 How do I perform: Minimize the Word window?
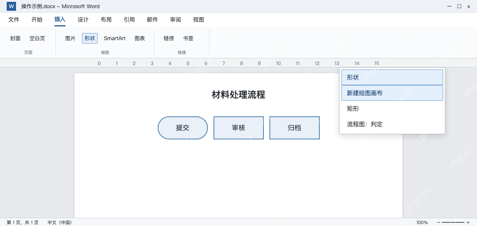[449, 6]
